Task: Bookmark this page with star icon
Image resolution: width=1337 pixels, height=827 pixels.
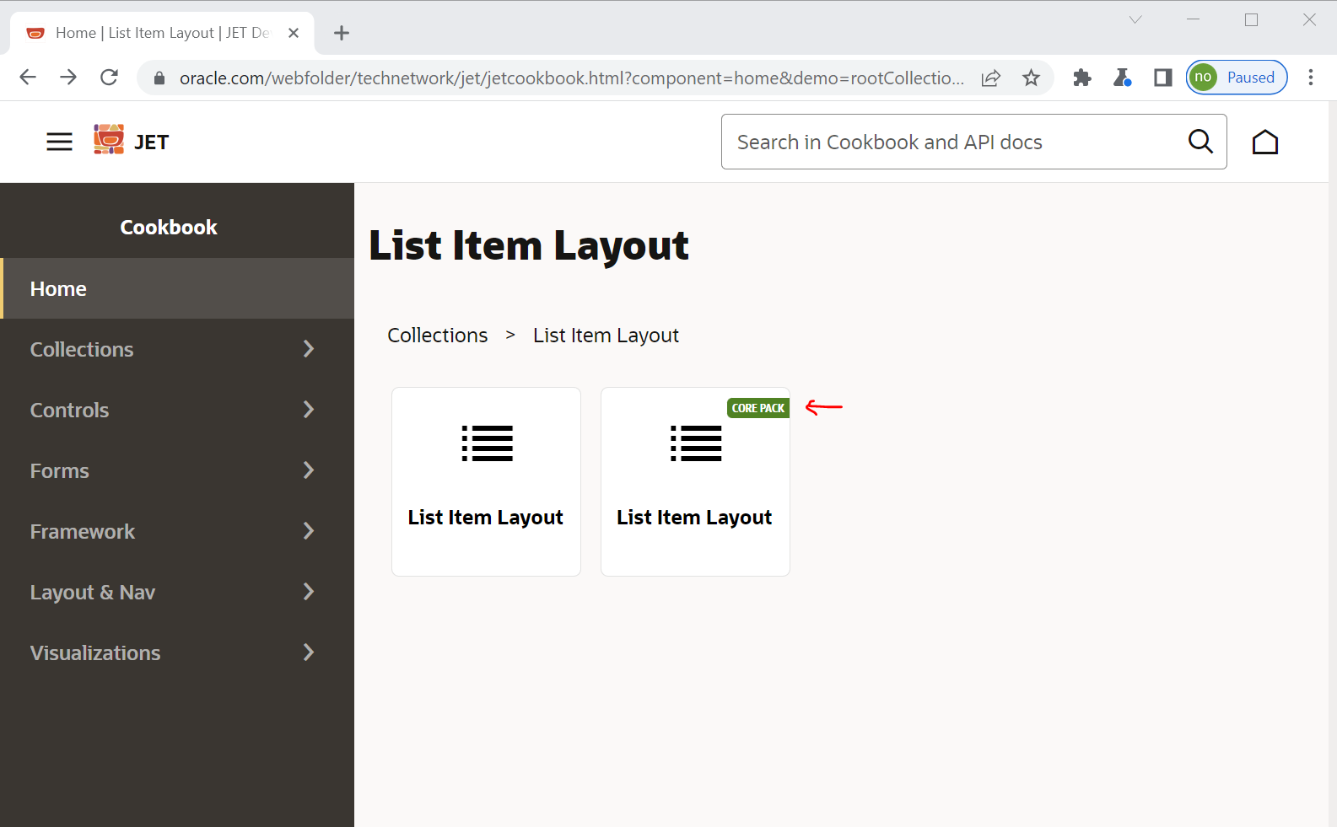Action: coord(1031,78)
